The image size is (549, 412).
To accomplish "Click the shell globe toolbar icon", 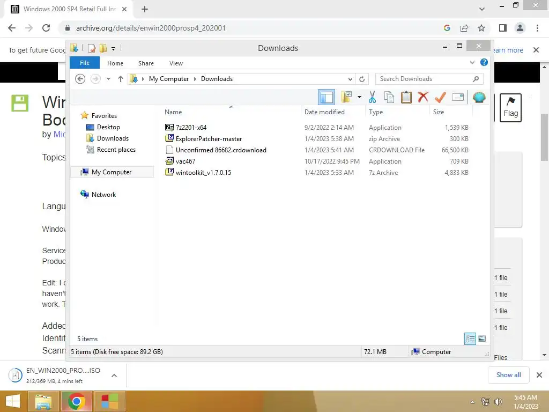I will (479, 97).
